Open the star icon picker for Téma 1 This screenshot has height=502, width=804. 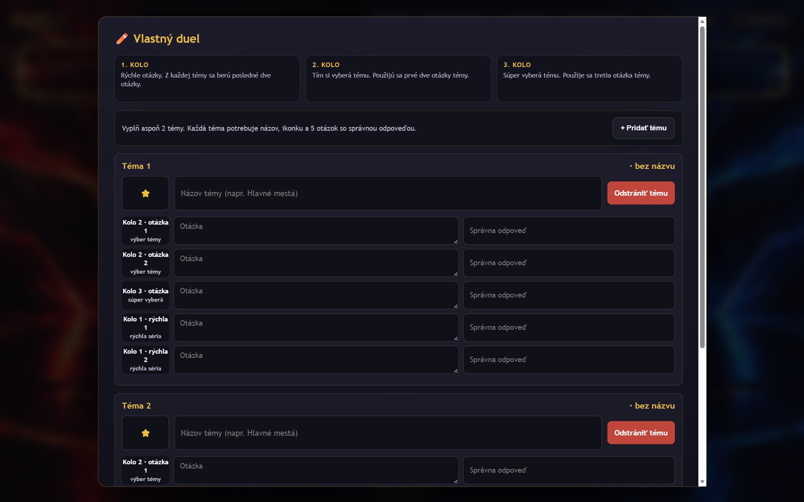[145, 193]
